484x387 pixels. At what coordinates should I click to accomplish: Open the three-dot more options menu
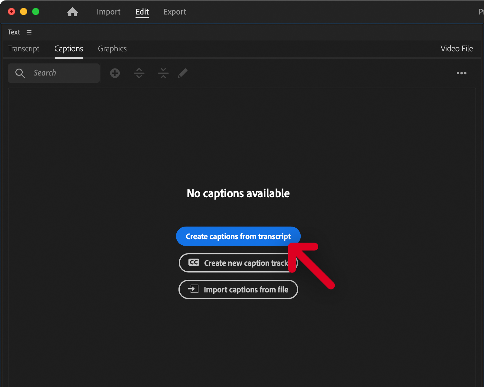tap(461, 73)
